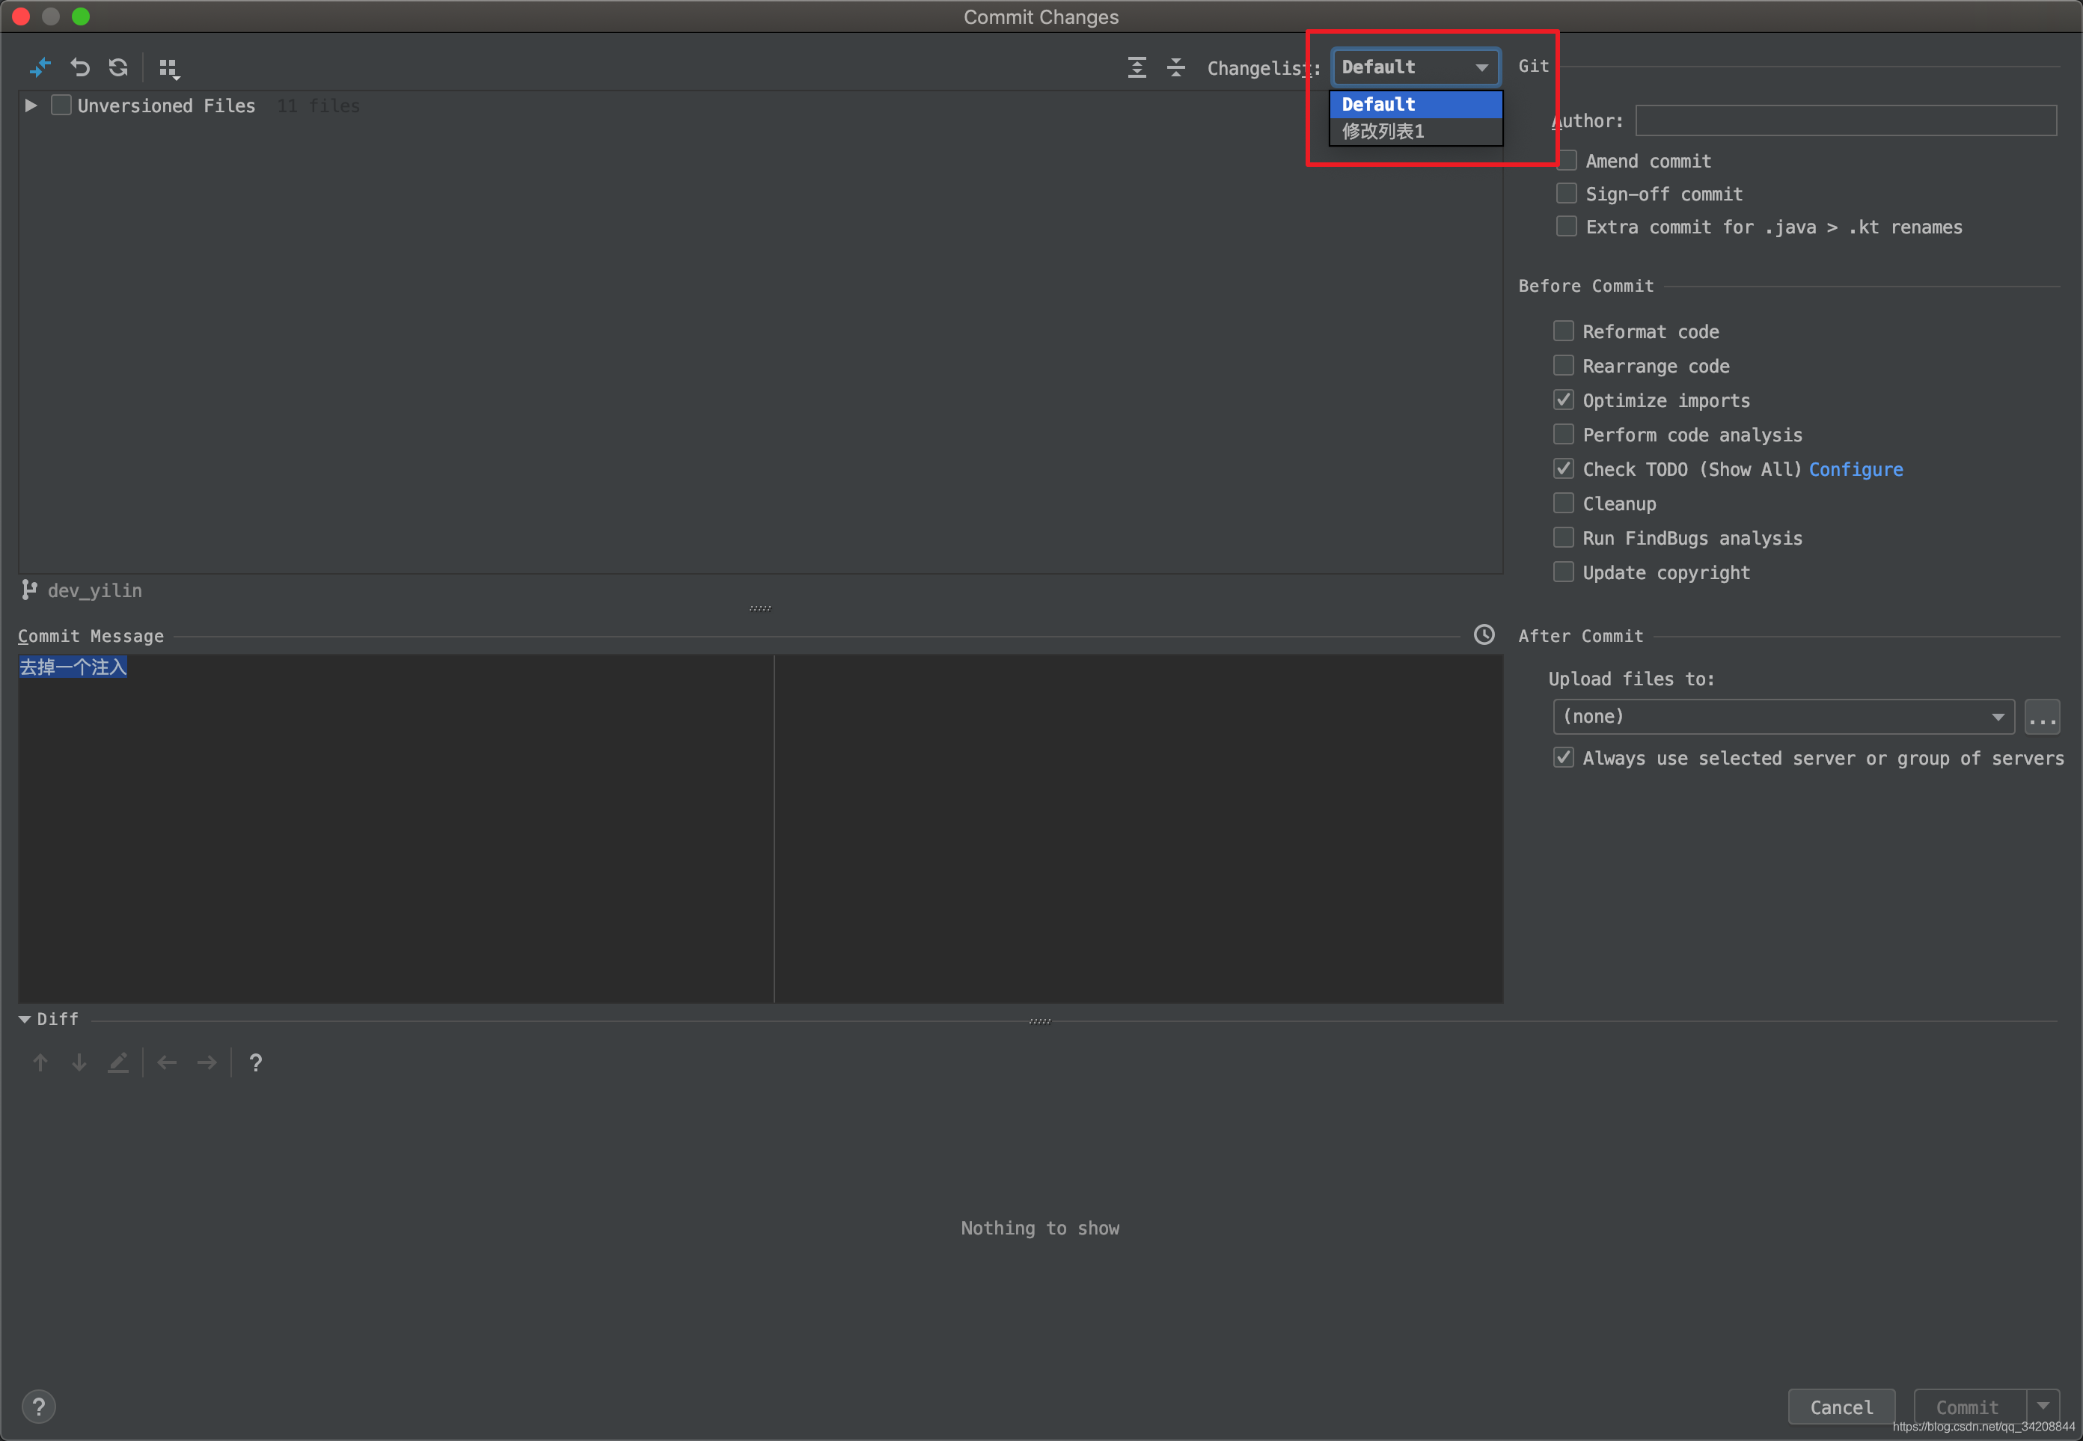Open the Diff help question mark icon

[256, 1062]
